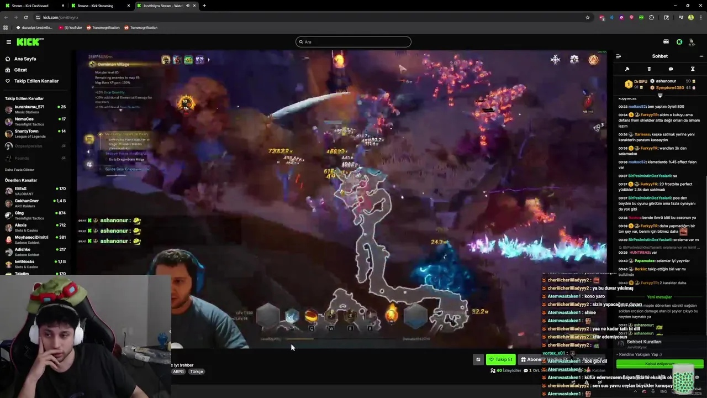Viewport: 707px width, 398px height.
Task: Click Kabul ediyorum chat rules button
Action: coord(660,364)
